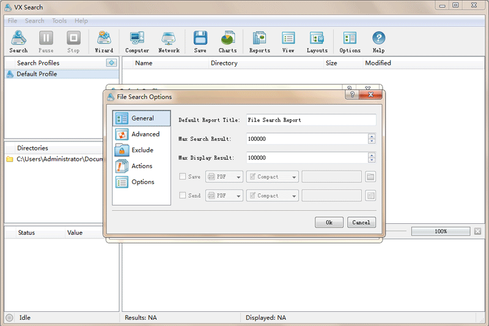The height and width of the screenshot is (326, 489).
Task: Click the Search toolbar icon
Action: (x=18, y=42)
